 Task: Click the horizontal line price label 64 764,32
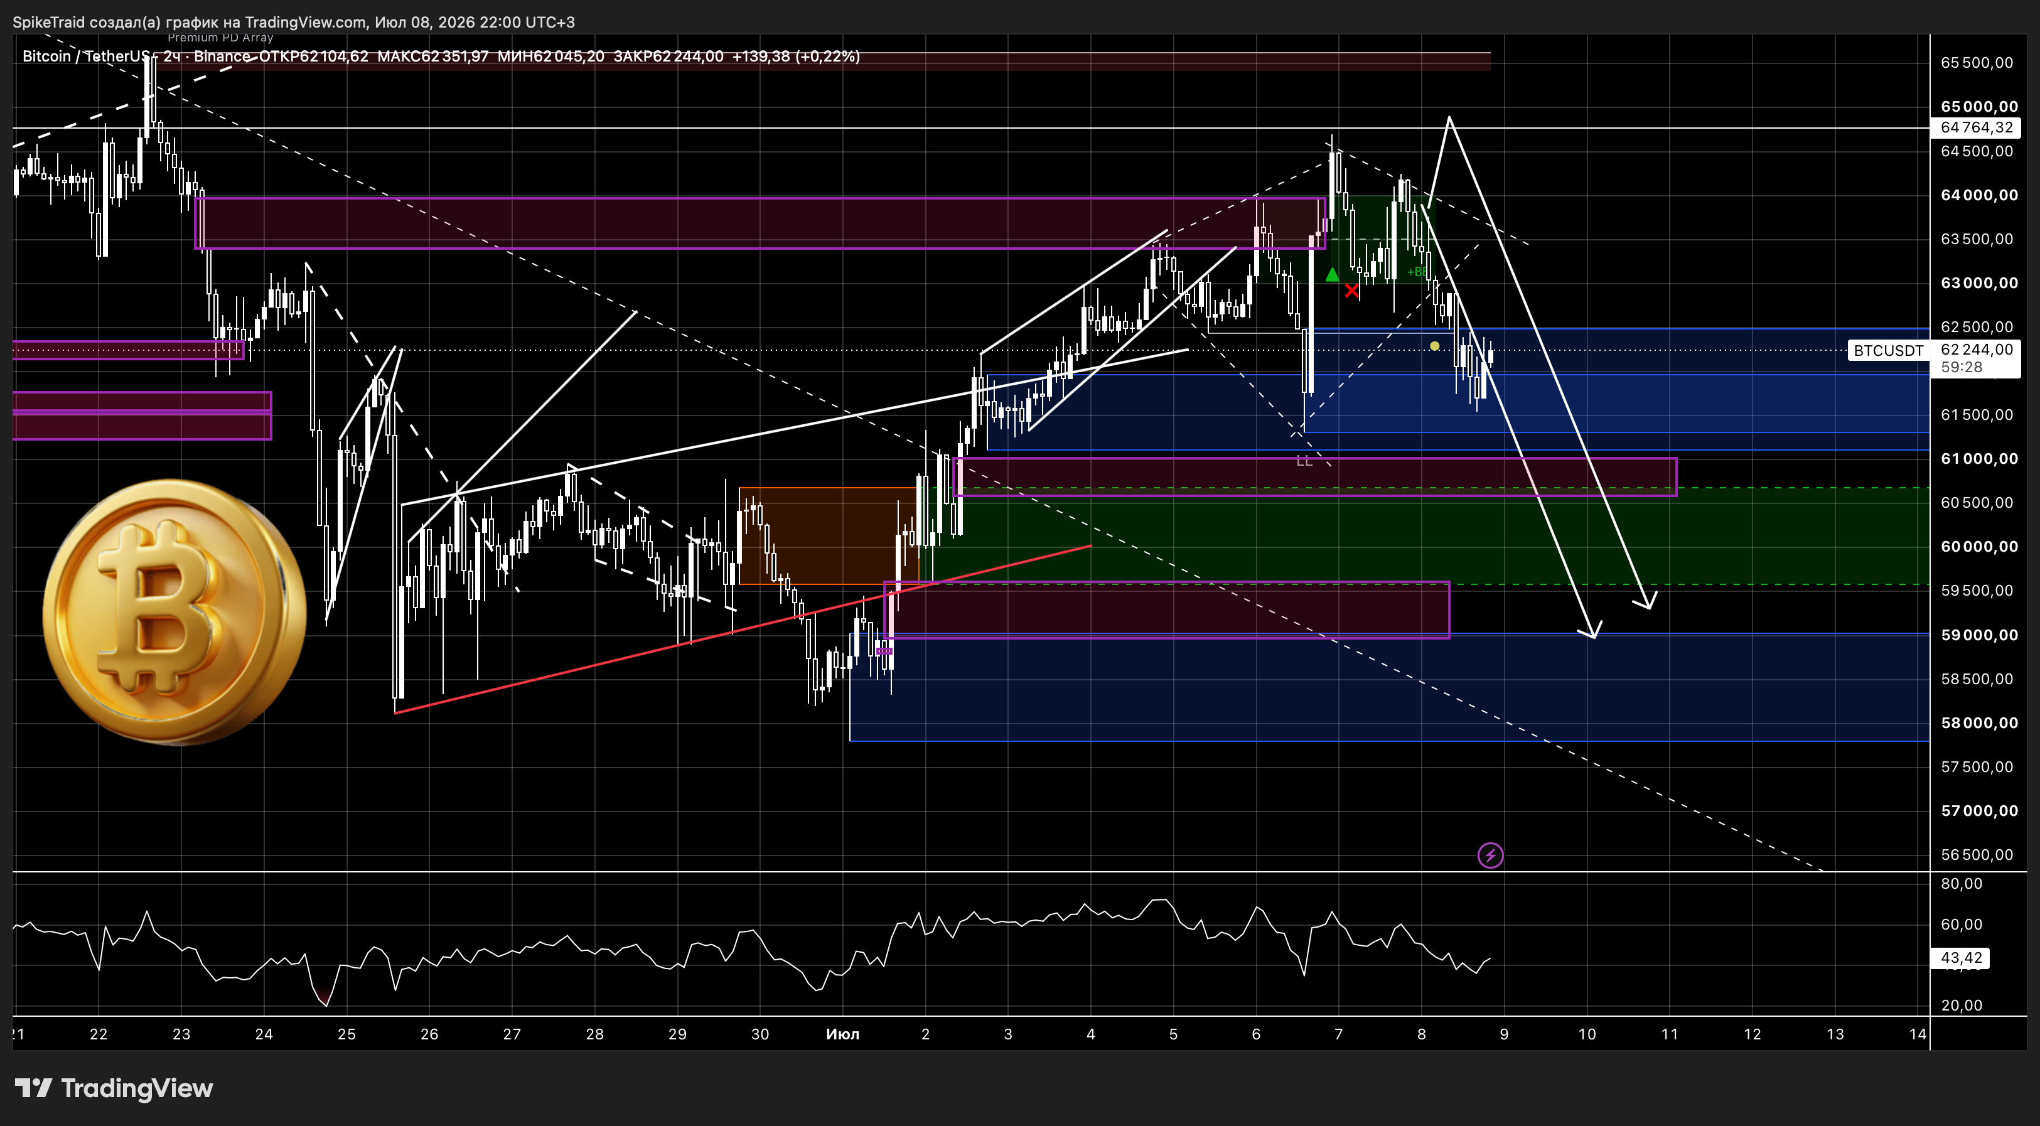click(1977, 127)
